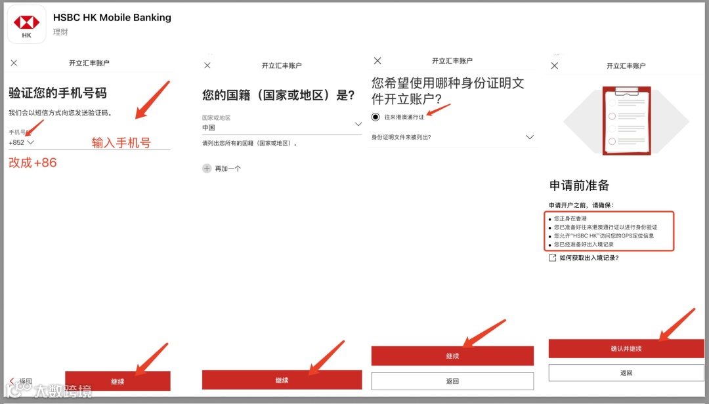Screen dimensions: 709x404
Task: Continue from the nationality screen
Action: 282,380
